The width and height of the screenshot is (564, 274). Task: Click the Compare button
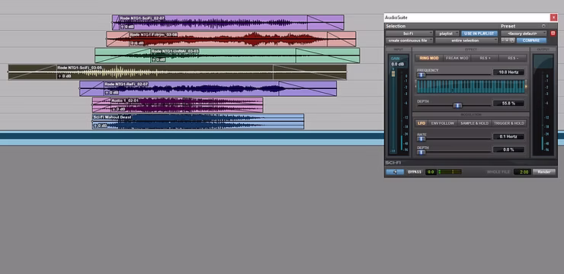(x=531, y=40)
